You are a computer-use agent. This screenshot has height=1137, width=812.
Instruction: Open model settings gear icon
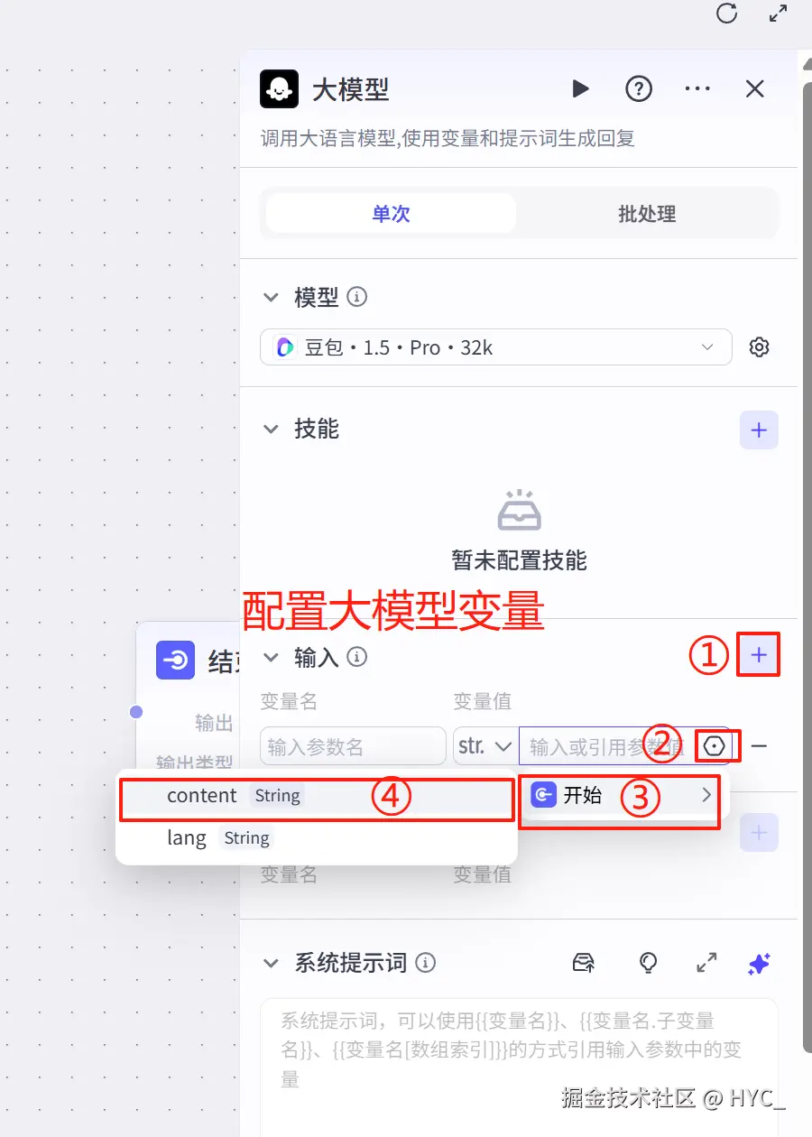point(760,347)
